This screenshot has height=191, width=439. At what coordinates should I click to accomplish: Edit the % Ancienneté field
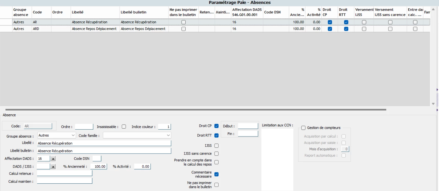click(98, 167)
